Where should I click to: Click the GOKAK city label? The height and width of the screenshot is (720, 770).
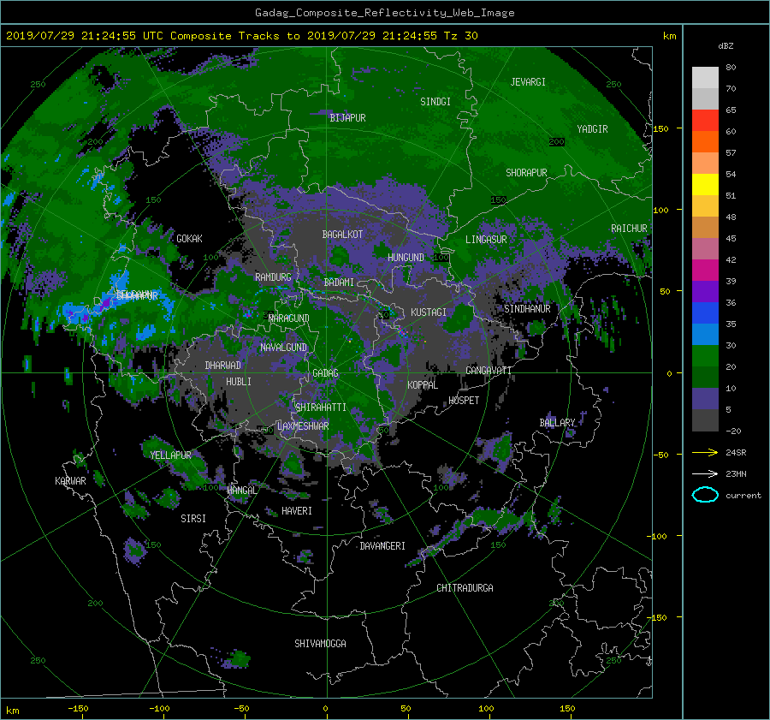coord(189,239)
